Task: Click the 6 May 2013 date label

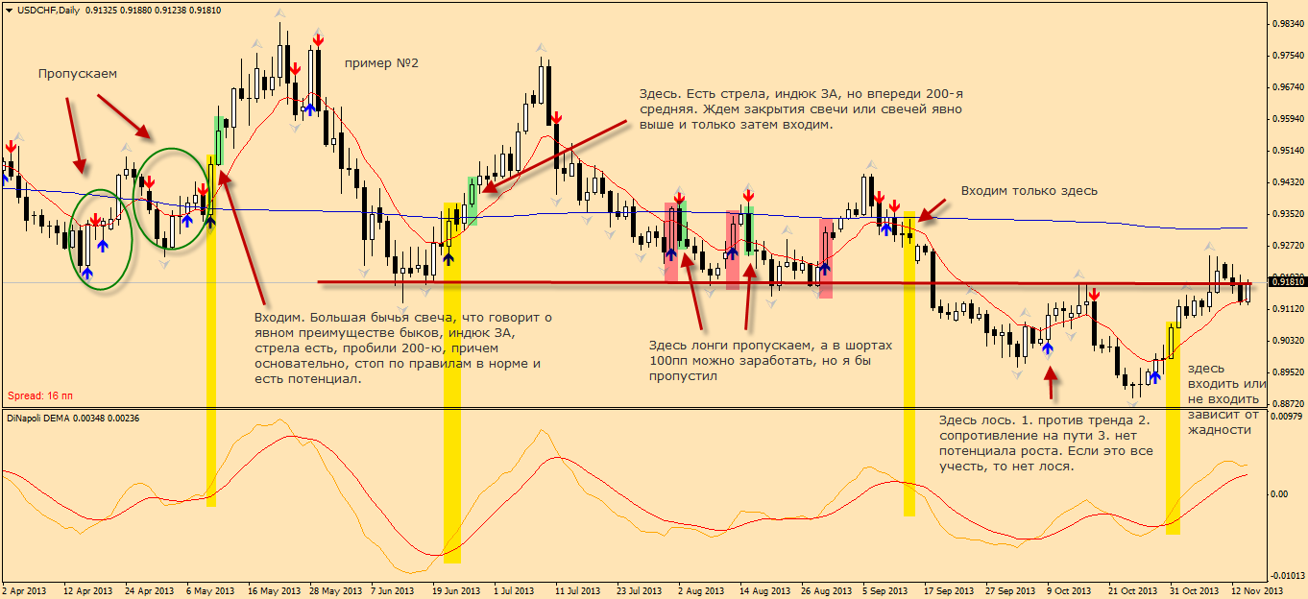Action: [209, 591]
